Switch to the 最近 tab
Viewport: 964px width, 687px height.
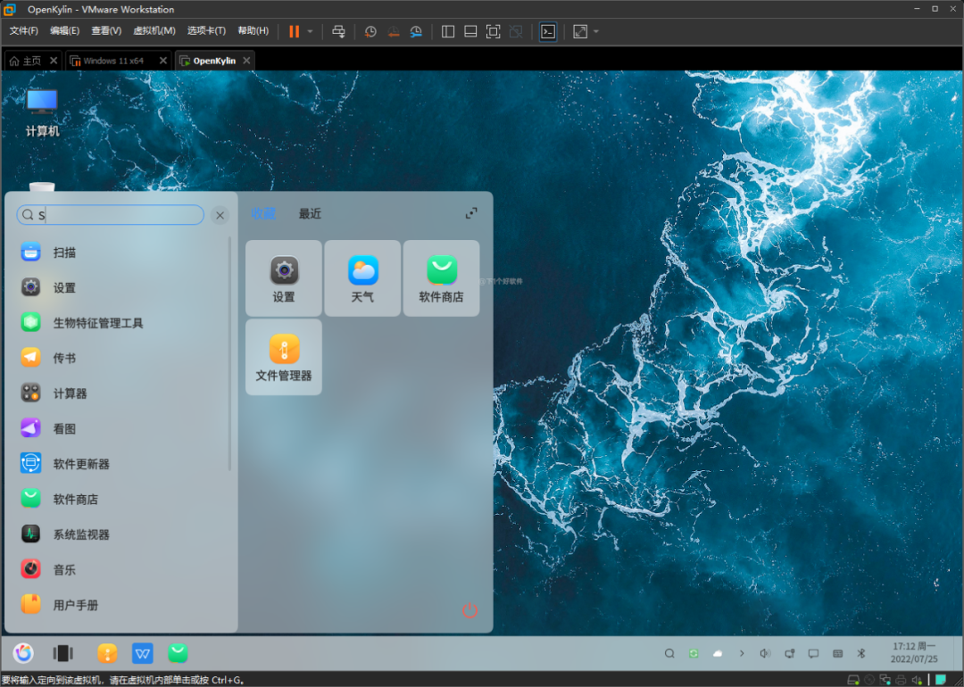click(310, 214)
